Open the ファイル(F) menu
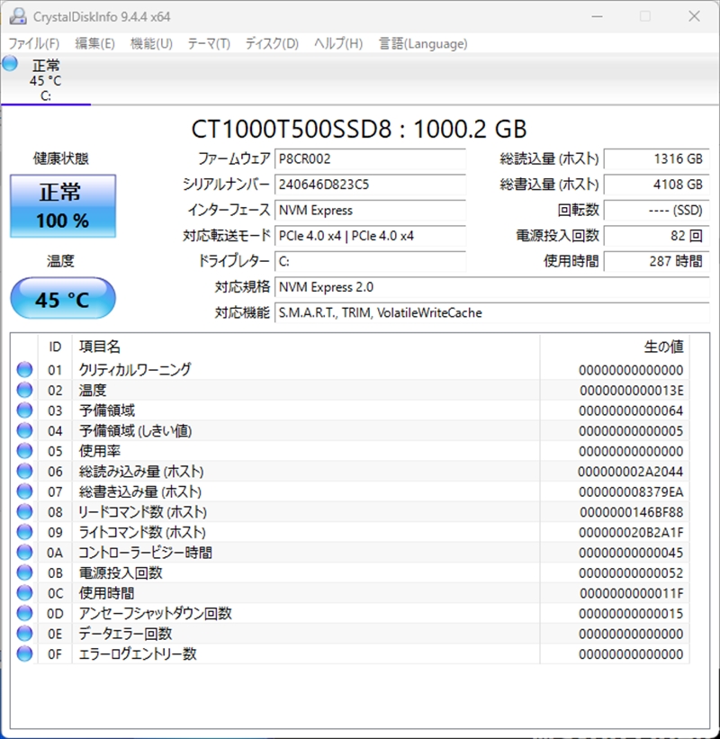Screen dimensions: 720x739 click(x=34, y=44)
